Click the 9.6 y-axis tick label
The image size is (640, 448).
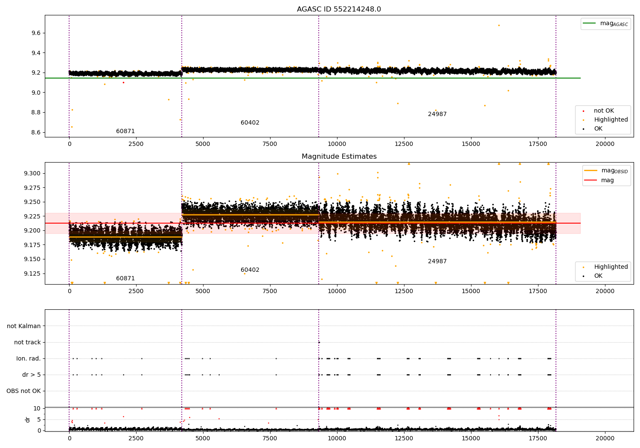pos(36,33)
